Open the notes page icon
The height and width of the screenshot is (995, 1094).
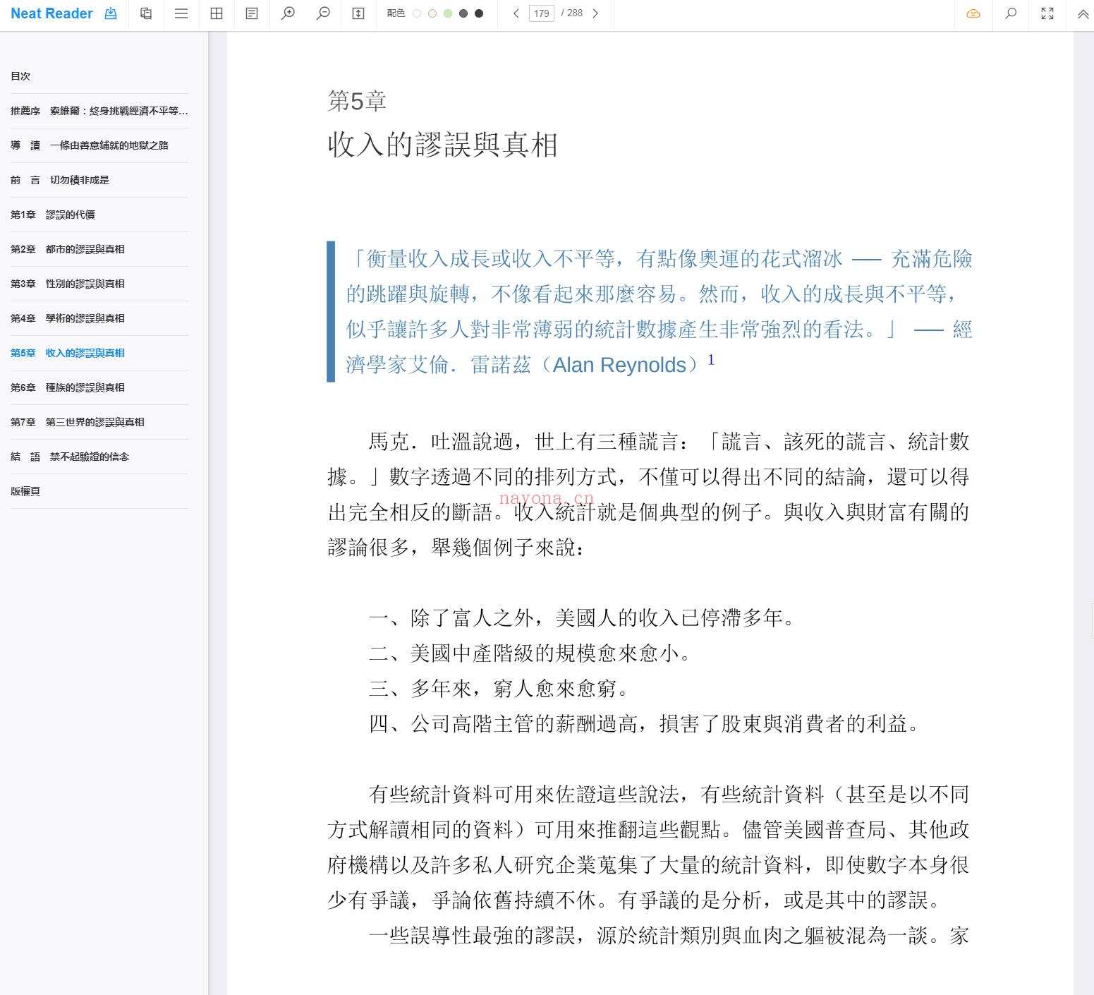coord(252,13)
